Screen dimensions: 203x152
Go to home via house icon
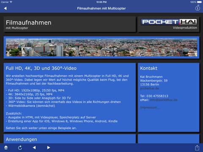6,147
